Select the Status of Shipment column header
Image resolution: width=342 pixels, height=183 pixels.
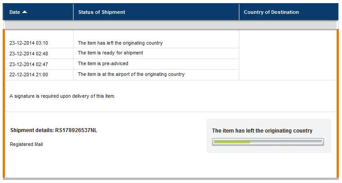102,12
